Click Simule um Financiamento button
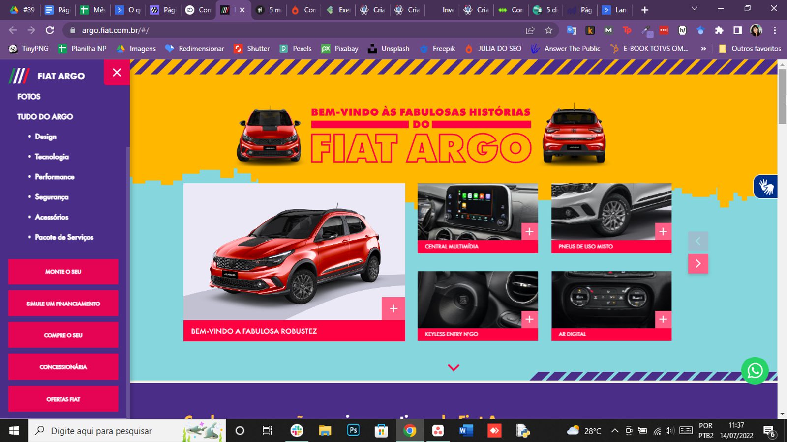 click(x=63, y=304)
